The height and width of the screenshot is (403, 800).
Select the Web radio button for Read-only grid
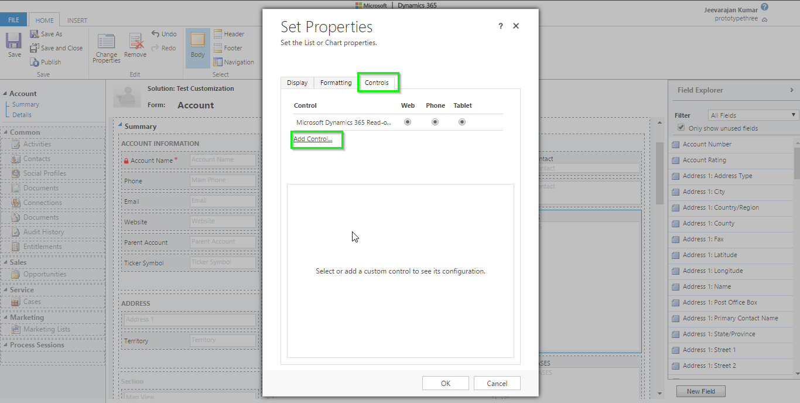[408, 122]
